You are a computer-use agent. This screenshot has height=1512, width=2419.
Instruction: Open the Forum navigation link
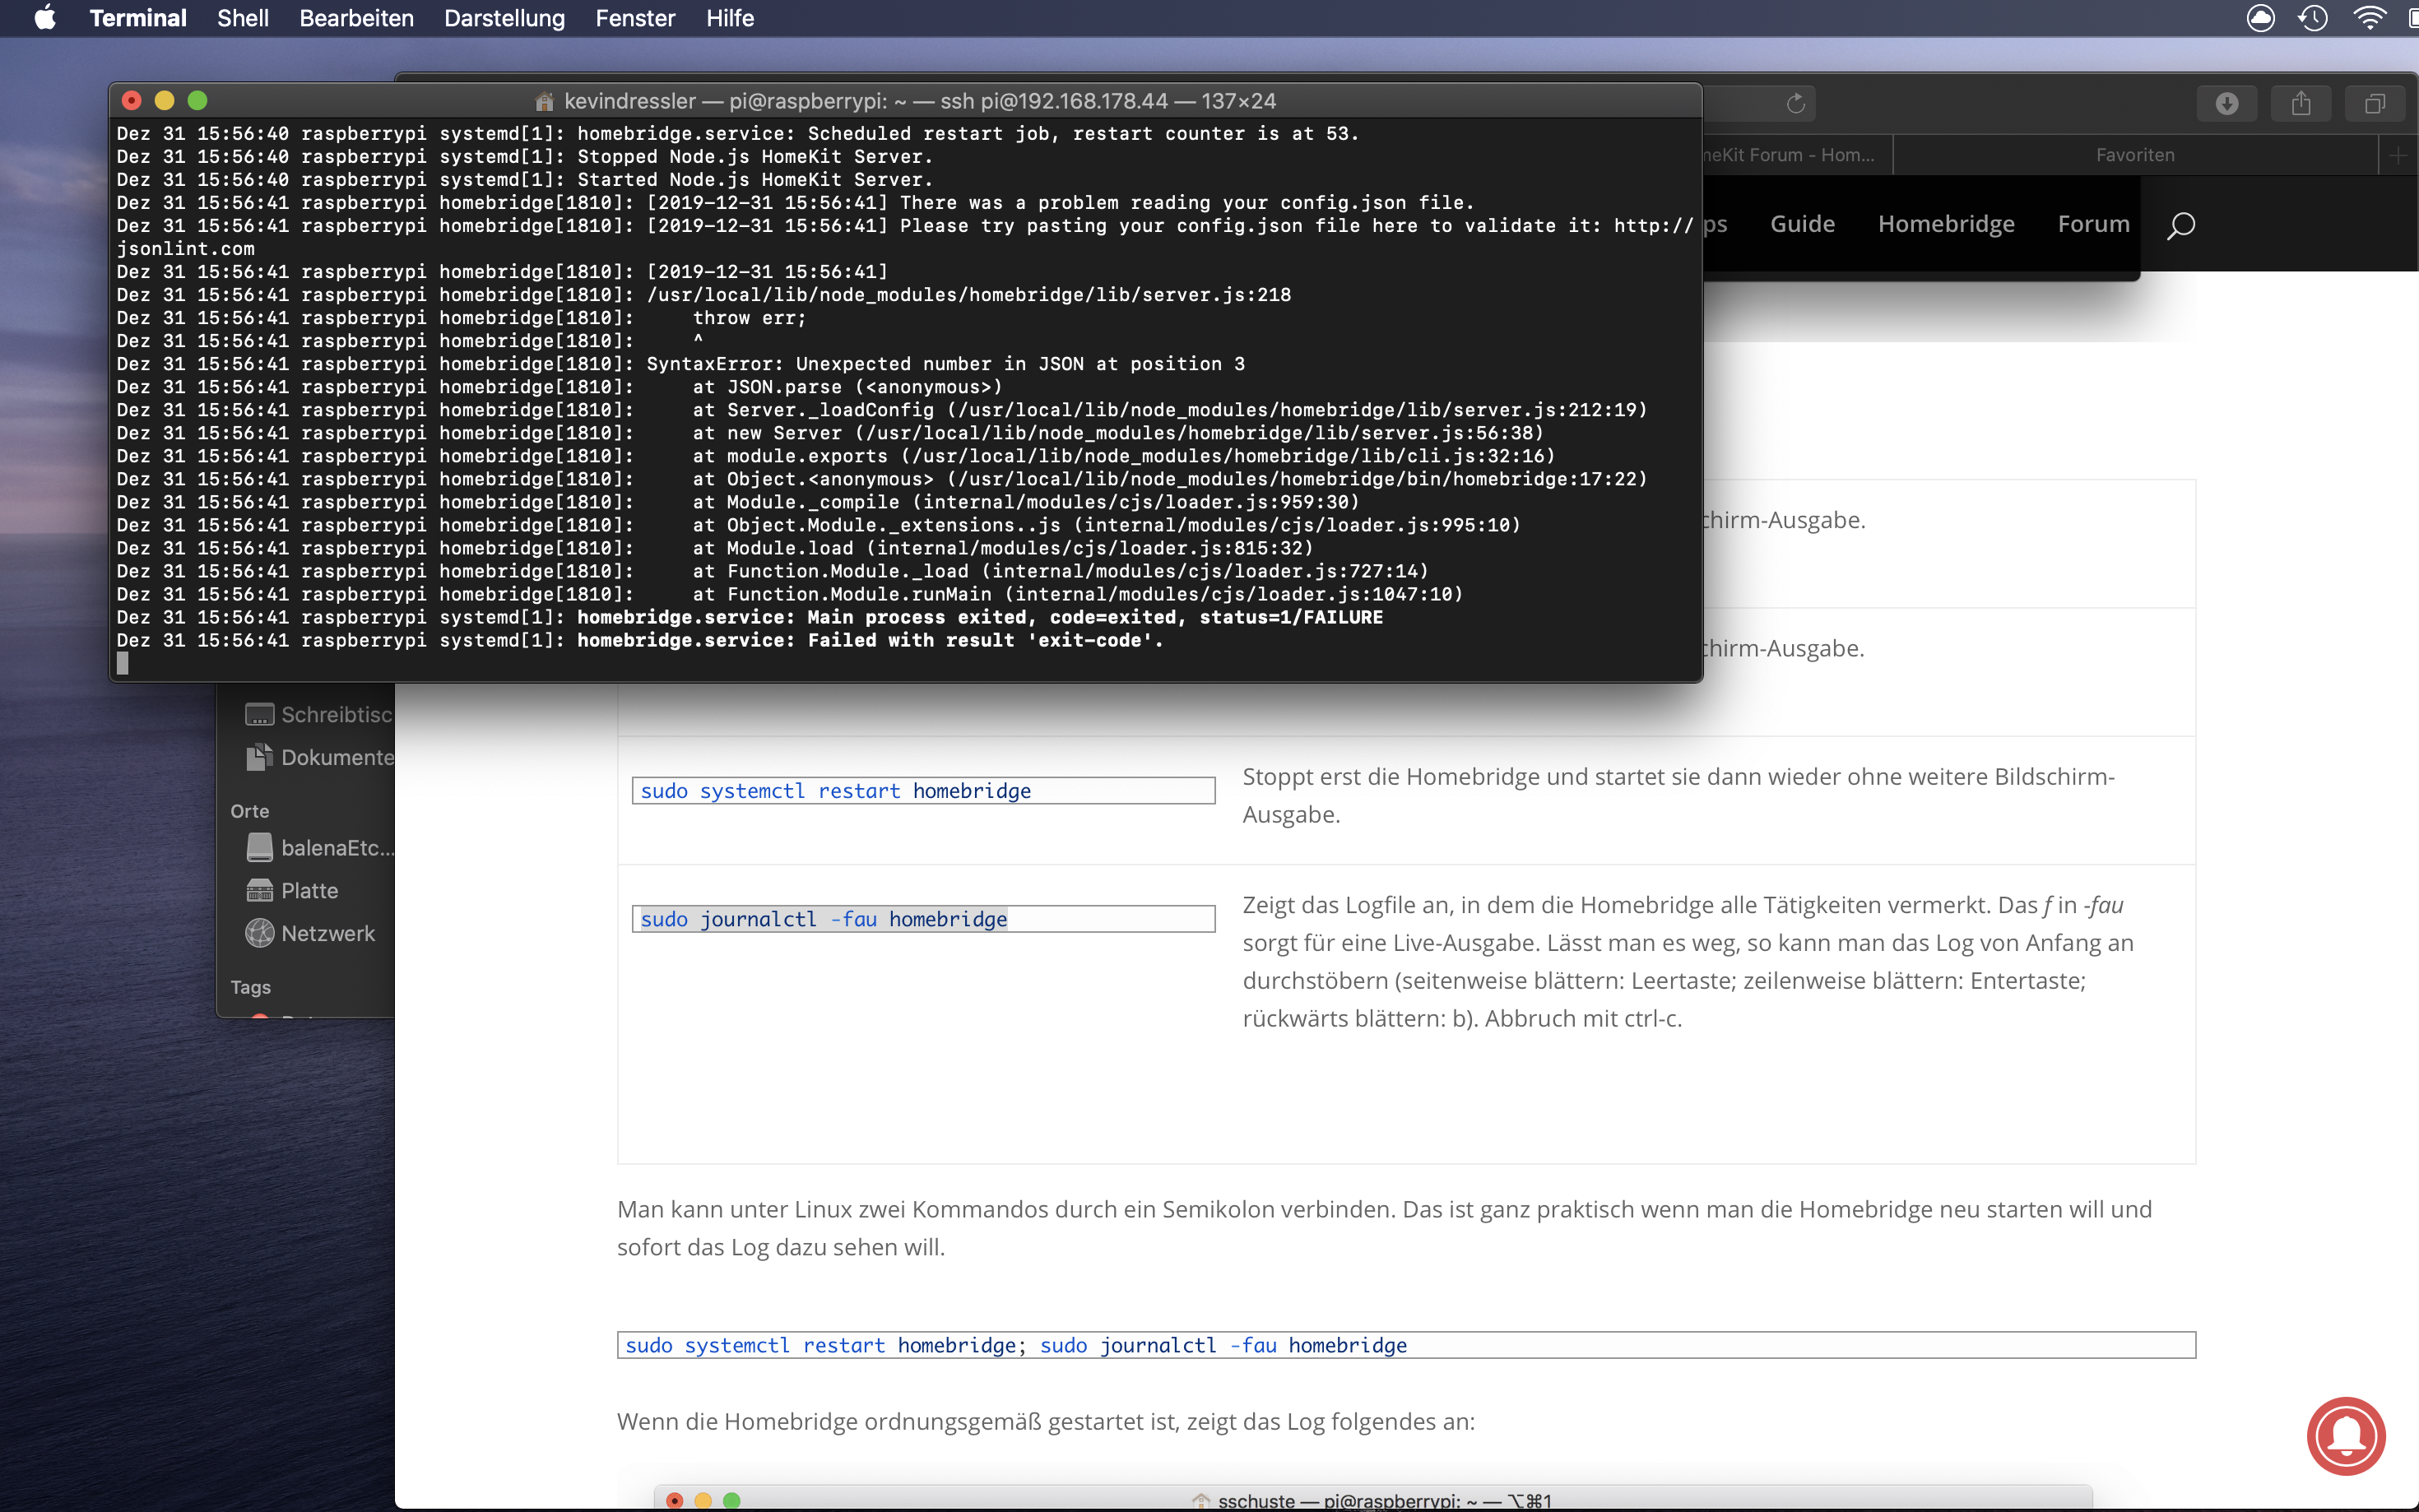pos(2093,224)
